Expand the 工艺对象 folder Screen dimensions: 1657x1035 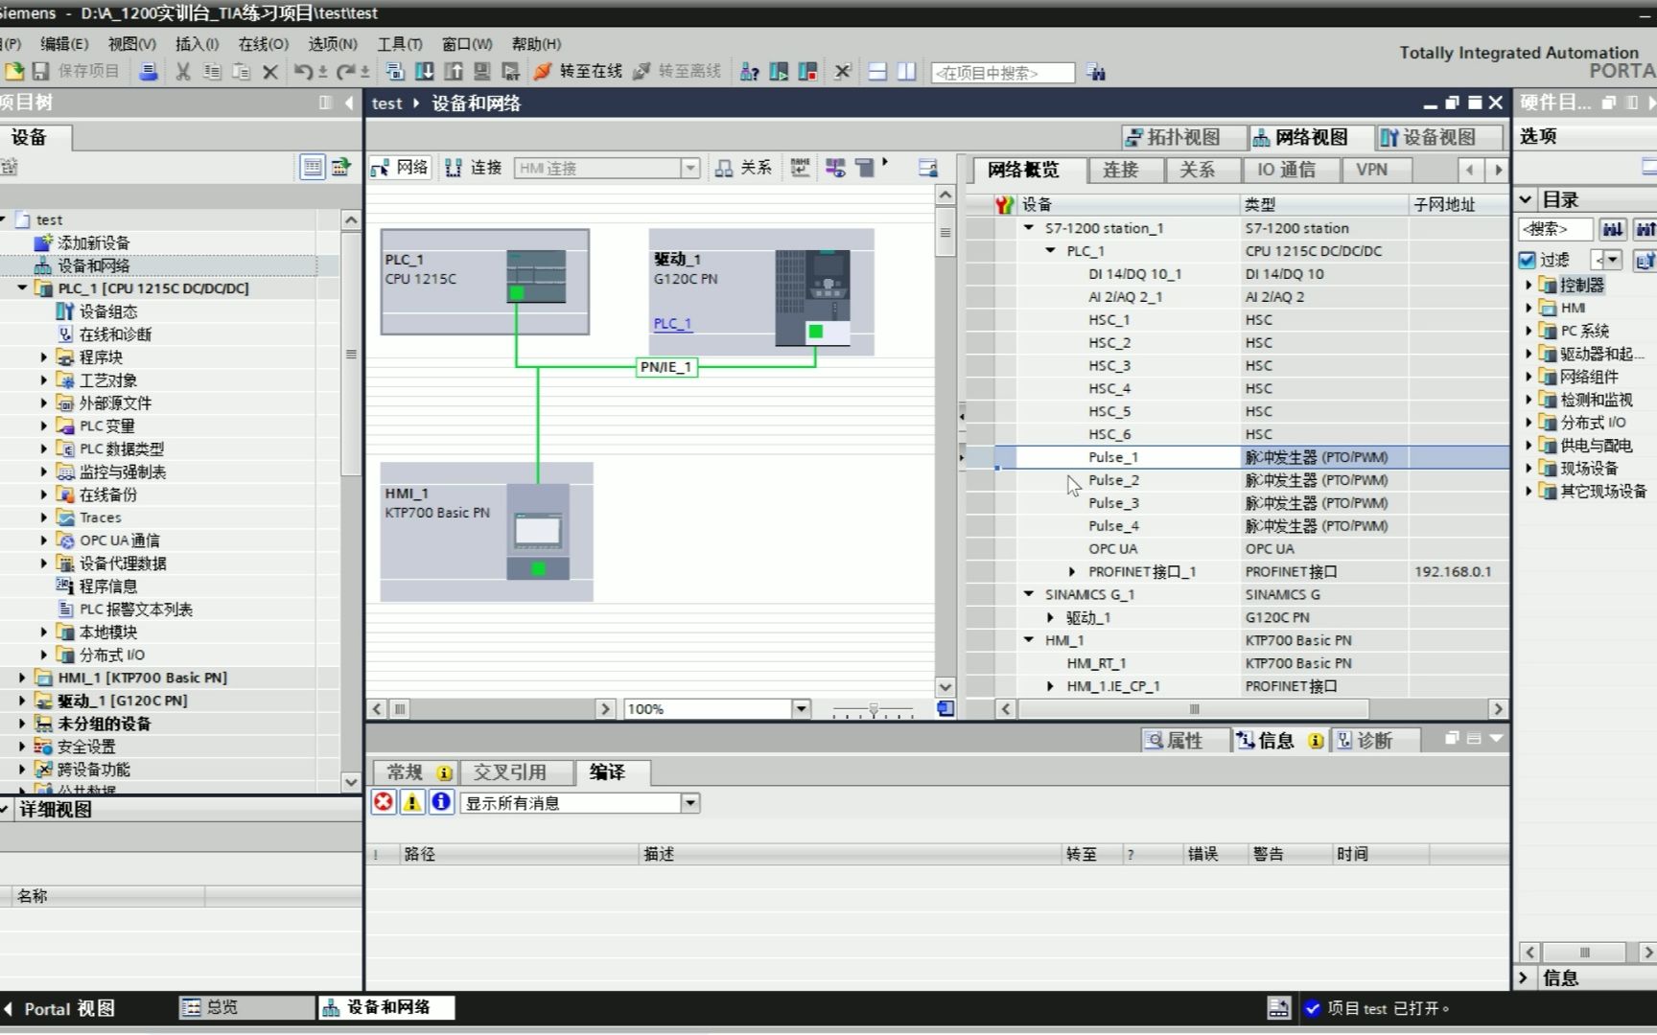click(43, 380)
